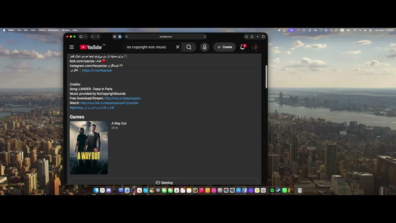Expand the sidebar tab group dropdown
396x223 pixels.
86,37
